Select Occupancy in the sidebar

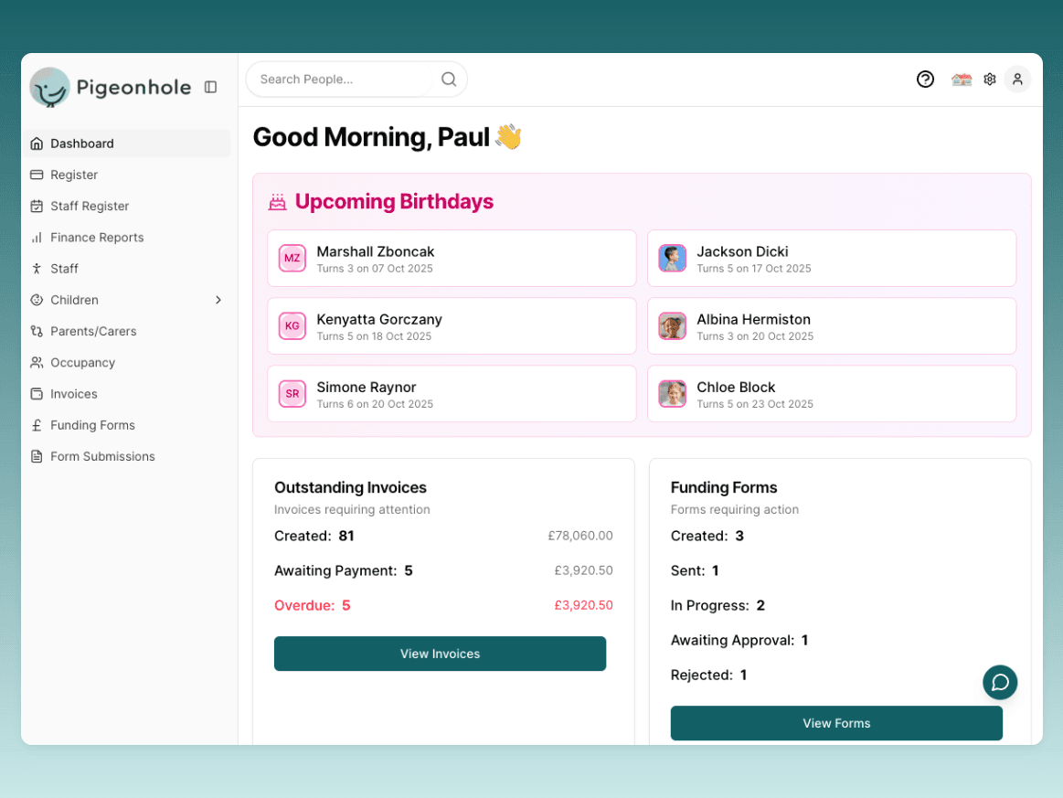coord(82,362)
